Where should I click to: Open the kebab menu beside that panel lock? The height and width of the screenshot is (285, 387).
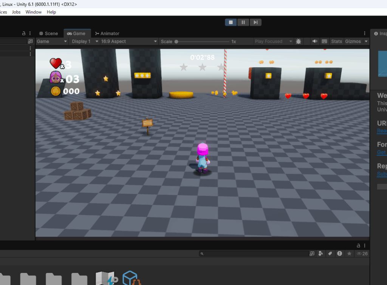30,33
